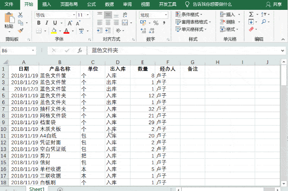Image resolution: width=288 pixels, height=191 pixels.
Task: Open Sort and Filter
Action: (264, 14)
